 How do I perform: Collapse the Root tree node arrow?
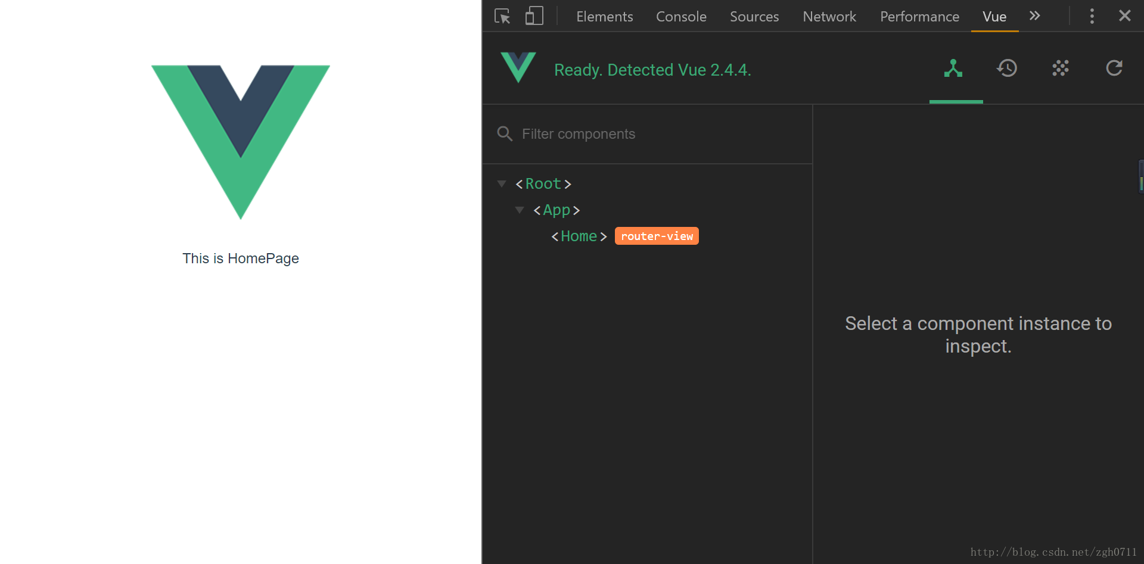pos(502,184)
